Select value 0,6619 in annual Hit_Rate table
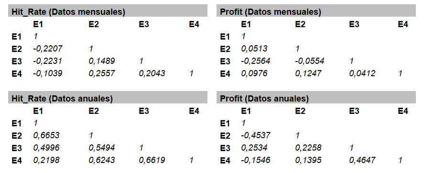This screenshot has height=173, width=424. click(x=152, y=160)
